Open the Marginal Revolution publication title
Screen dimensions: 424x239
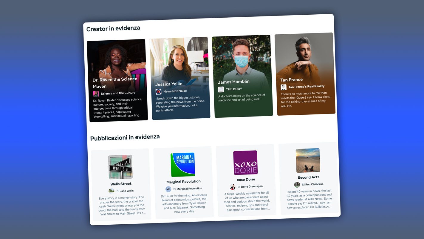point(183,182)
